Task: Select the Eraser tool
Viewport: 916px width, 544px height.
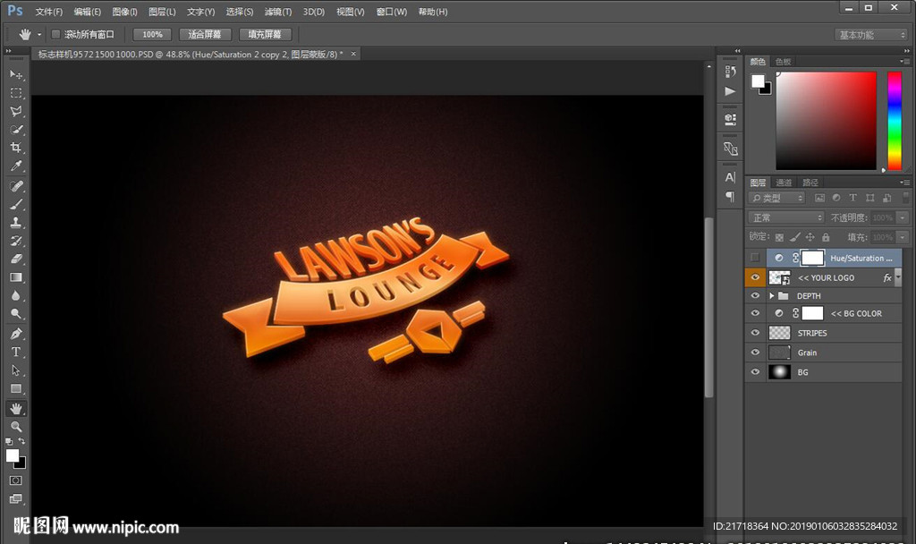Action: 16,259
